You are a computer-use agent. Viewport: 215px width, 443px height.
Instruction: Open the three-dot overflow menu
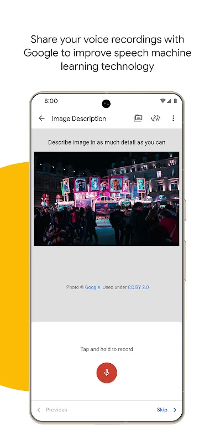(173, 119)
